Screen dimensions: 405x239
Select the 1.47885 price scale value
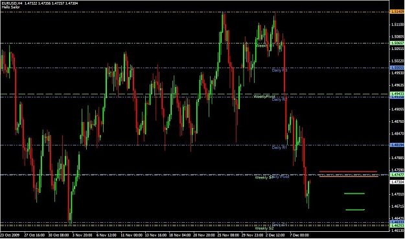398,158
